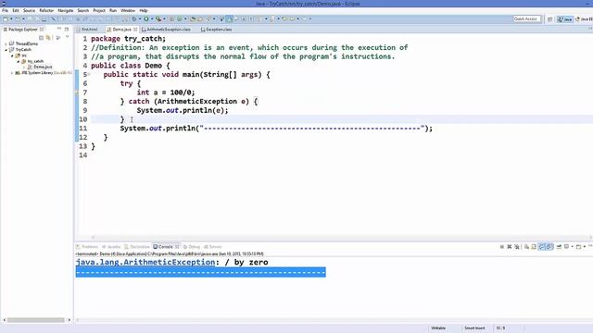Open the External Tools dropdown arrow
The width and height of the screenshot is (593, 333).
[164, 18]
